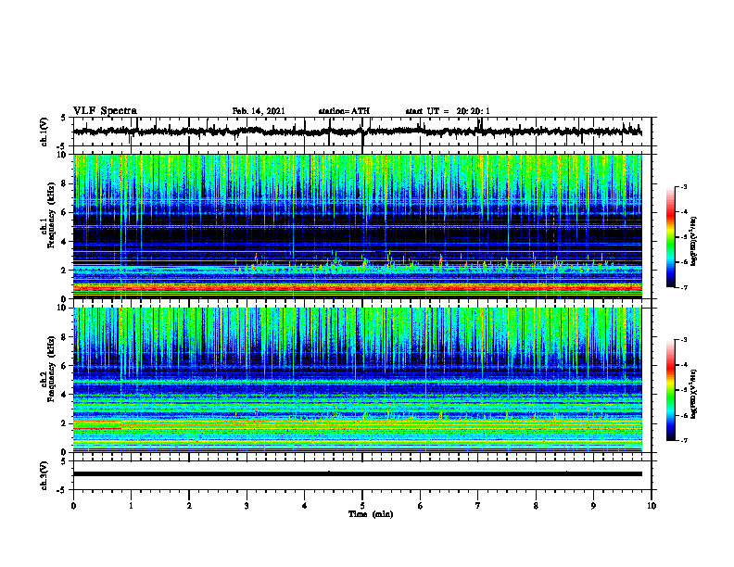Click the ch.1 voltage waveform trace
The height and width of the screenshot is (567, 734).
(358, 132)
